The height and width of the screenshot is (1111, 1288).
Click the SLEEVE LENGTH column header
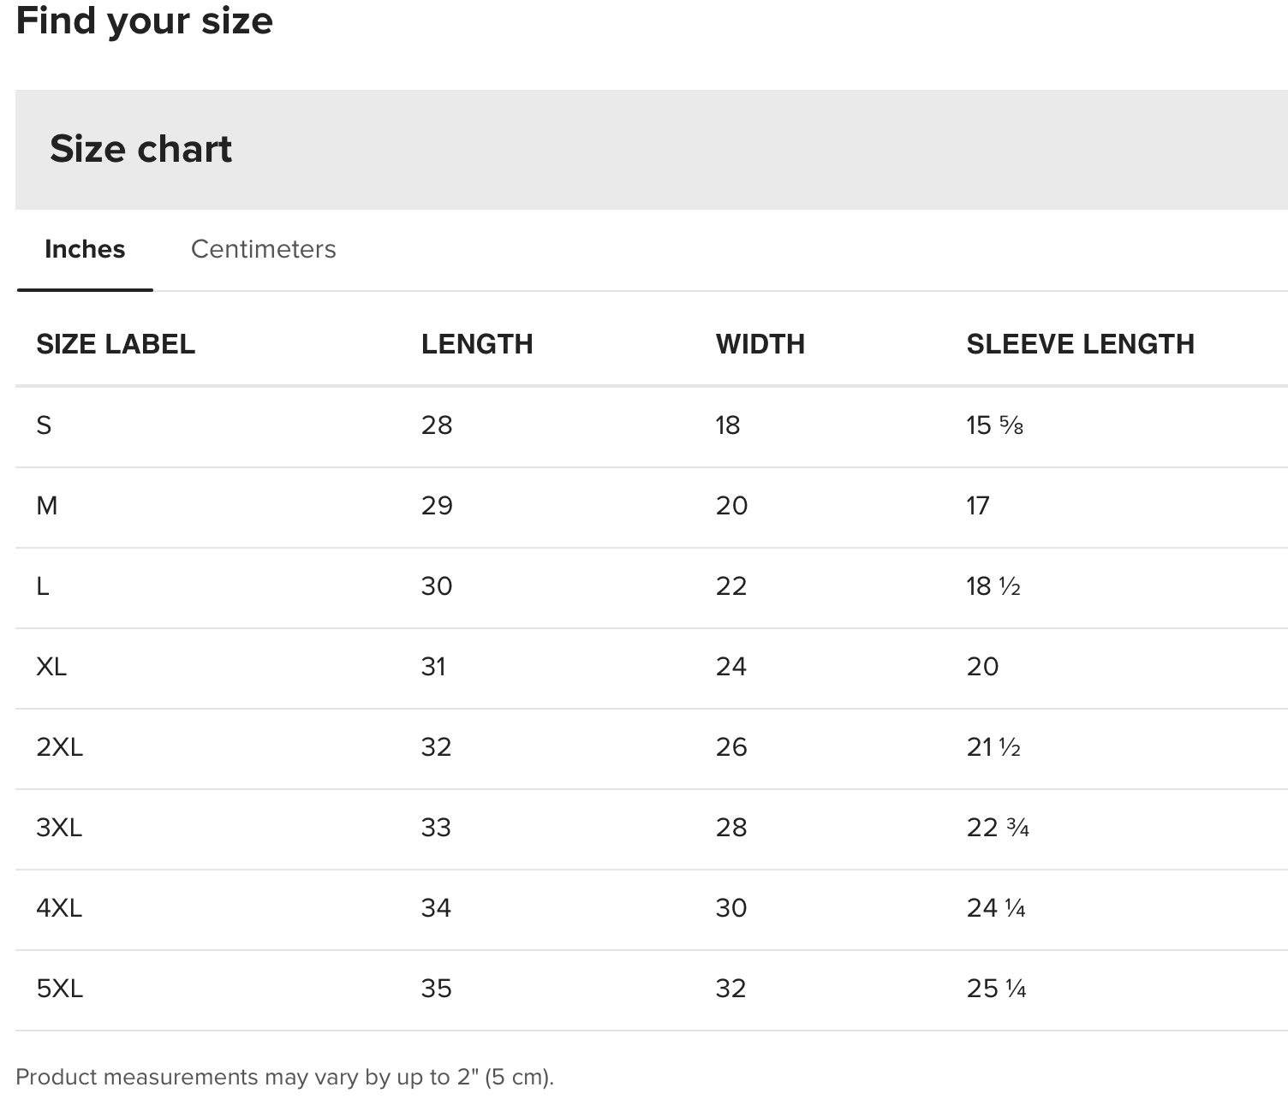pyautogui.click(x=1081, y=344)
